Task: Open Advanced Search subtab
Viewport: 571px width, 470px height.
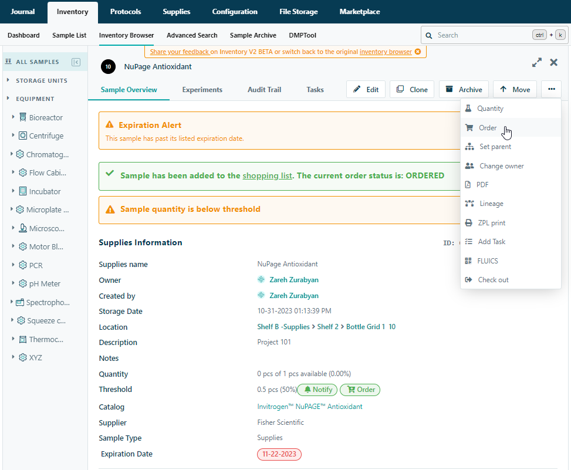Action: [x=192, y=35]
